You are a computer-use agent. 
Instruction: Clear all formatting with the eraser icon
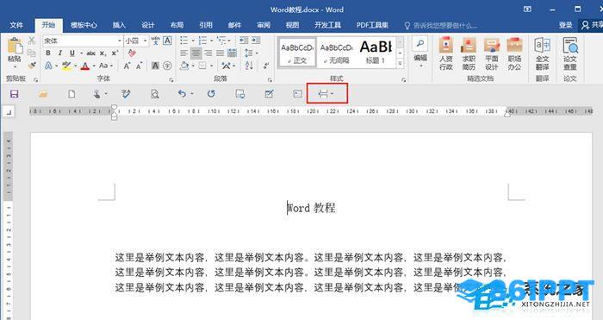[x=132, y=53]
